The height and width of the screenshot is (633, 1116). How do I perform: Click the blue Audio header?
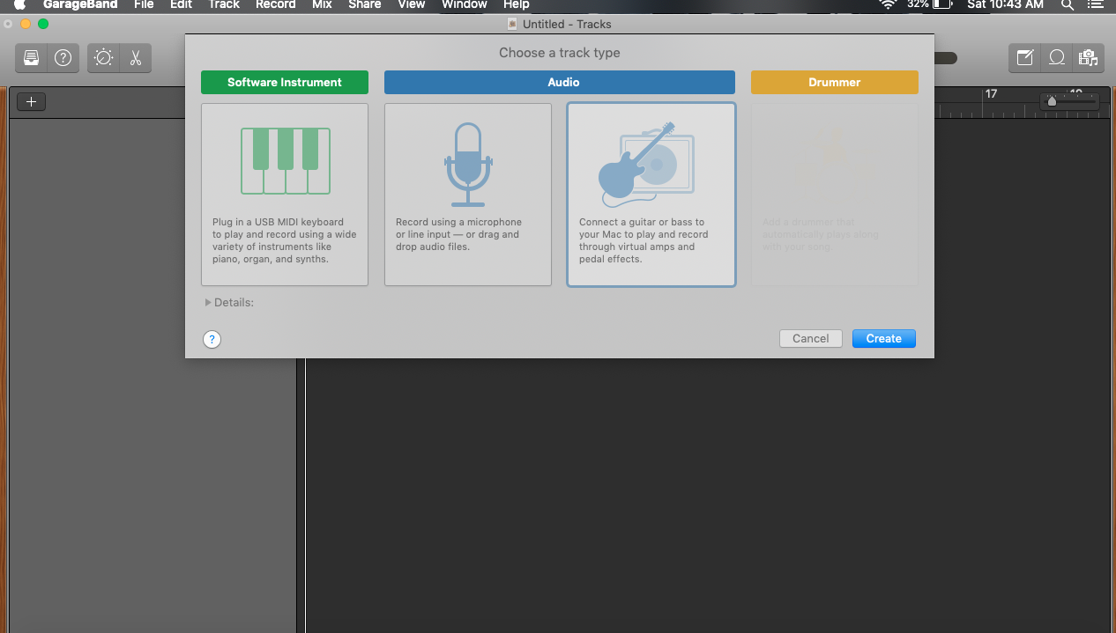(560, 82)
